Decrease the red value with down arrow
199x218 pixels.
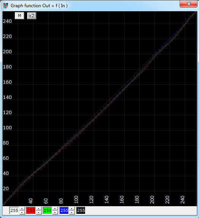[39, 212]
